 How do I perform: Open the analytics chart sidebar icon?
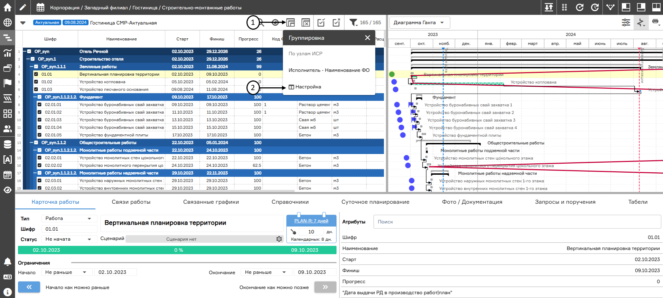point(7,53)
